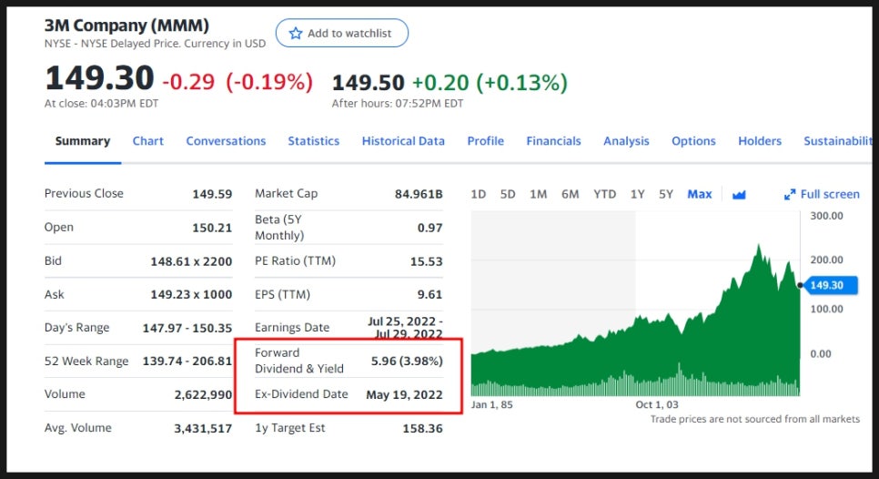This screenshot has width=879, height=479.
Task: Click the Previous Close value 149.59
Action: tap(212, 194)
